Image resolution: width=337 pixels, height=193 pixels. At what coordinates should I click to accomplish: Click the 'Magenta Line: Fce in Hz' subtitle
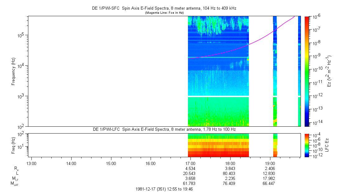(x=165, y=13)
